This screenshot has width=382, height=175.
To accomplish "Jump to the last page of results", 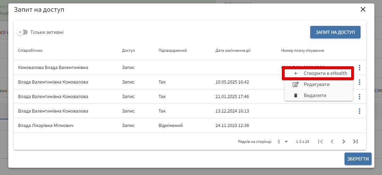I will 355,142.
